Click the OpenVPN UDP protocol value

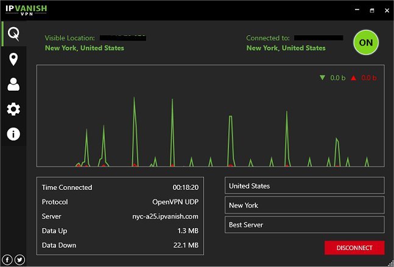coord(175,202)
